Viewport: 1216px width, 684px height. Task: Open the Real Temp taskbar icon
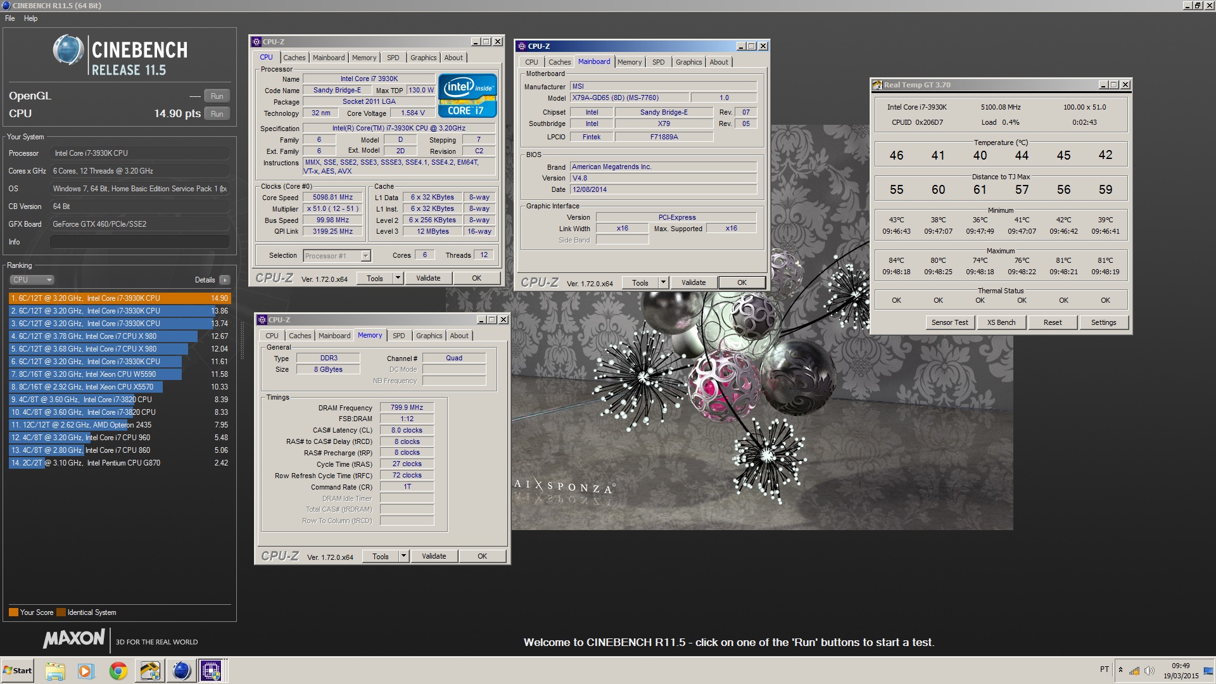(x=150, y=671)
